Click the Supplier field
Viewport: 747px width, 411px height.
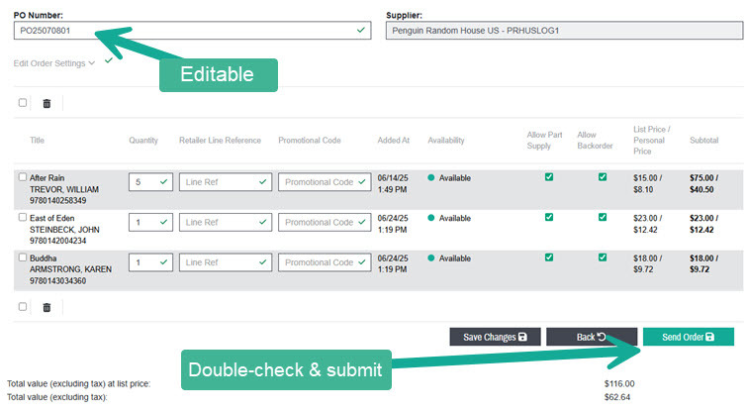pos(564,31)
